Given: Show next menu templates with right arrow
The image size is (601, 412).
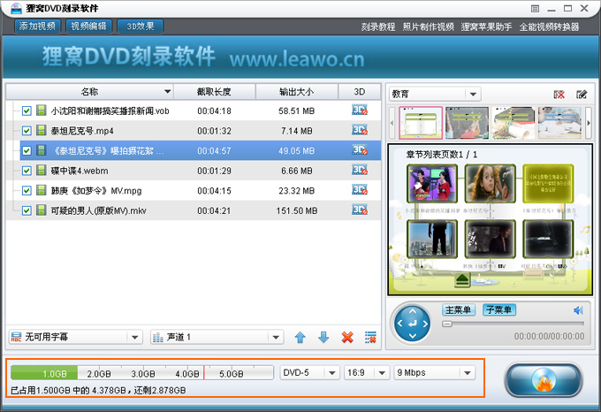Looking at the screenshot, I should tap(589, 123).
